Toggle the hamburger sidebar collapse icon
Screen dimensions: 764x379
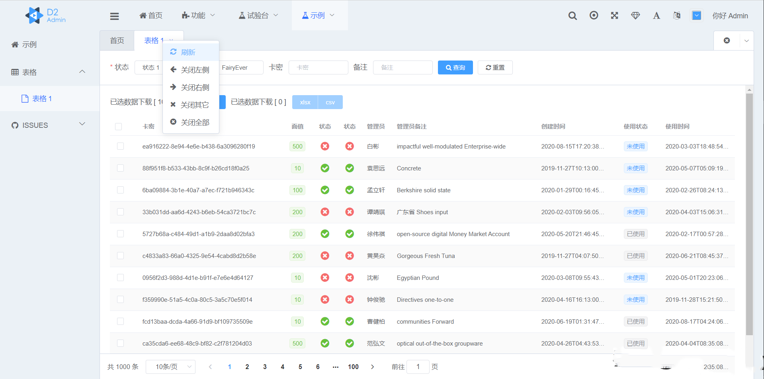coord(115,16)
